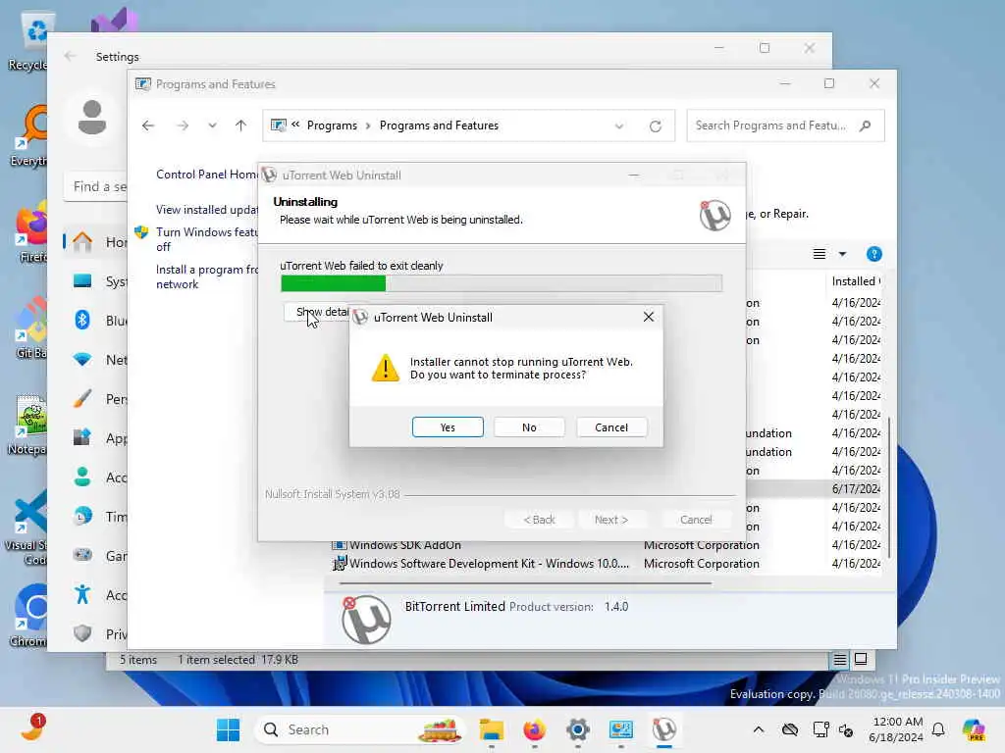Expand the address bar history dropdown
The image size is (1005, 753).
tap(619, 126)
